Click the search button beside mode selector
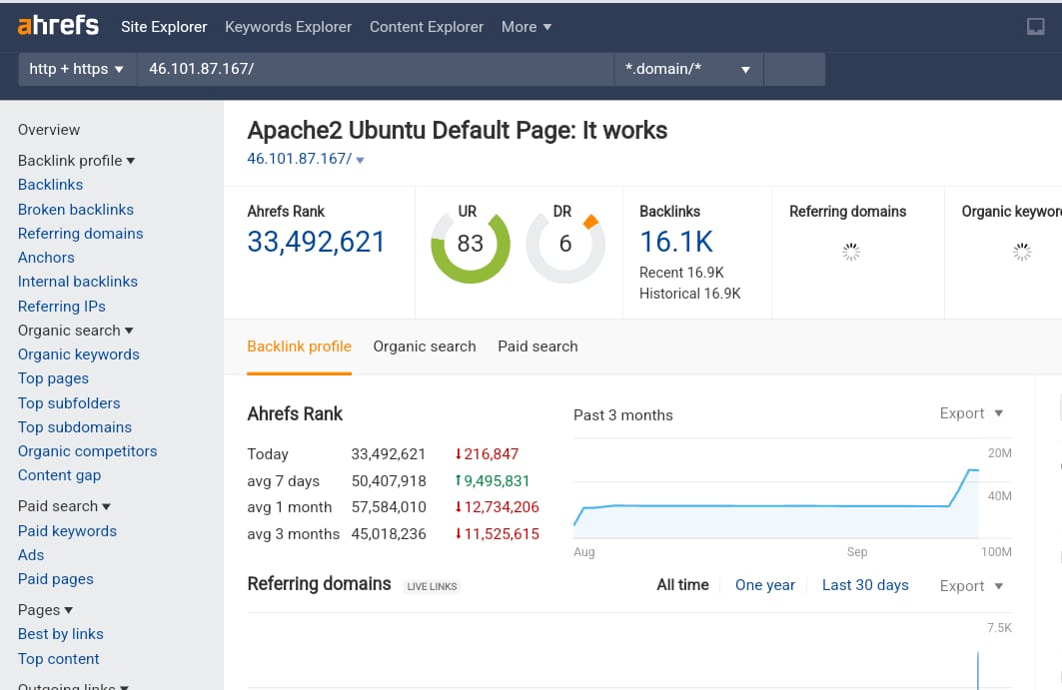Viewport: 1062px width, 690px height. pos(794,69)
